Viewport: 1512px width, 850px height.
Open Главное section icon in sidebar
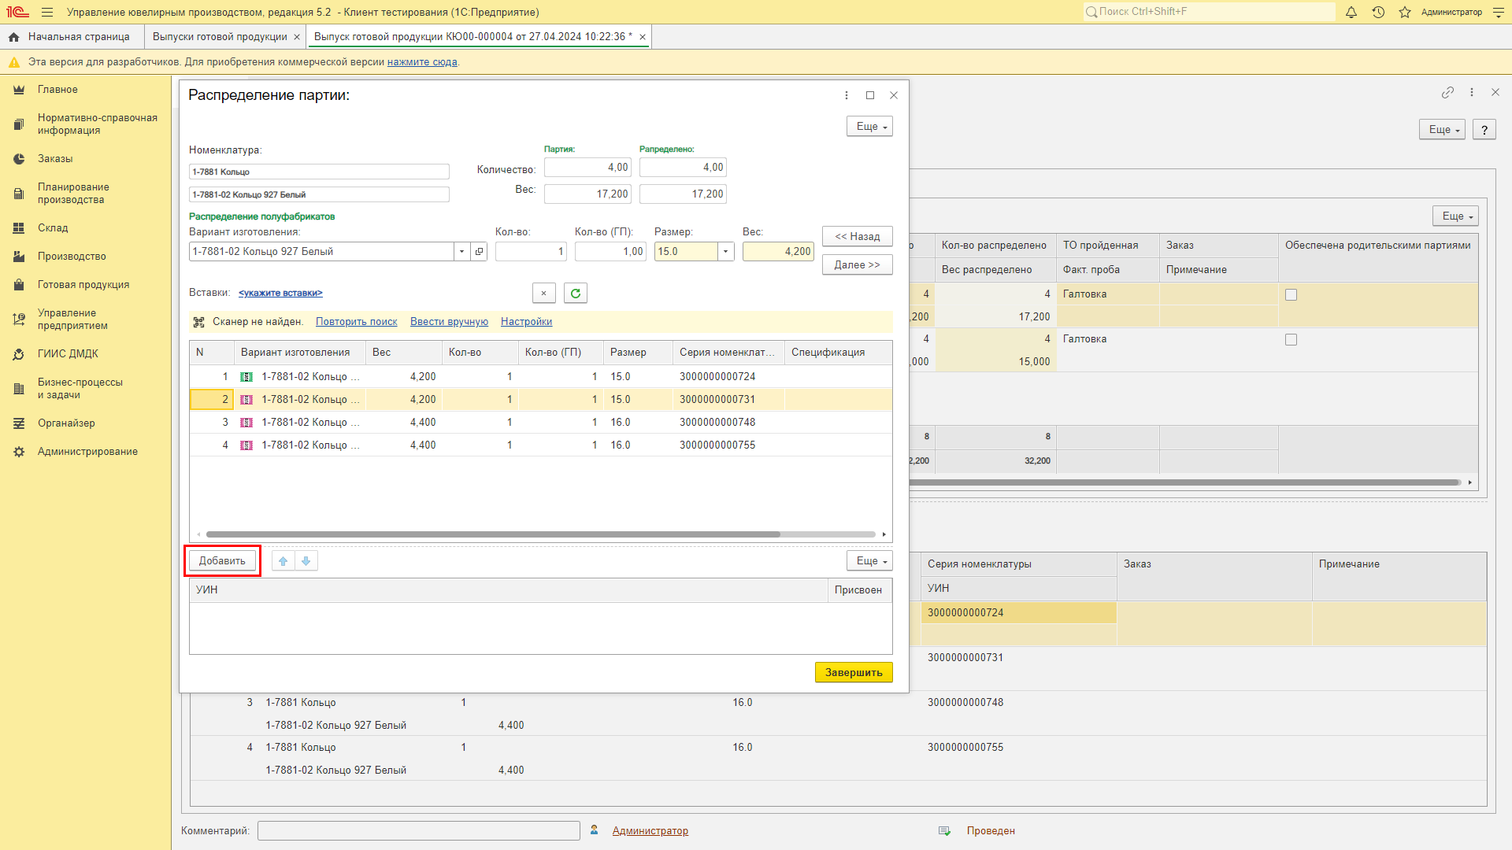coord(19,90)
